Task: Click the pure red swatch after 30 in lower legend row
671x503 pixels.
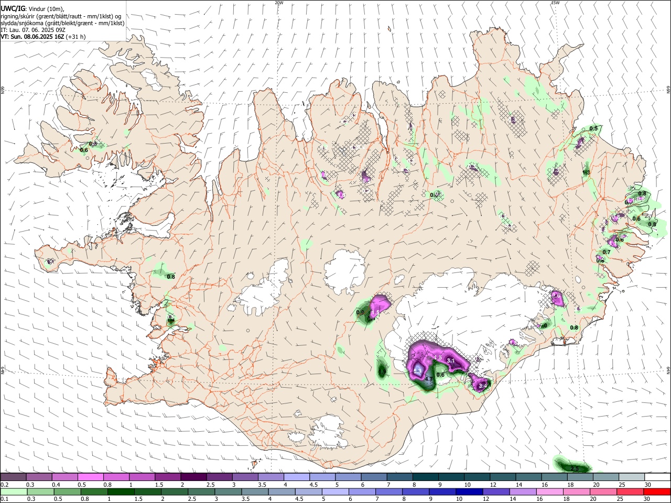Action: tap(657, 491)
